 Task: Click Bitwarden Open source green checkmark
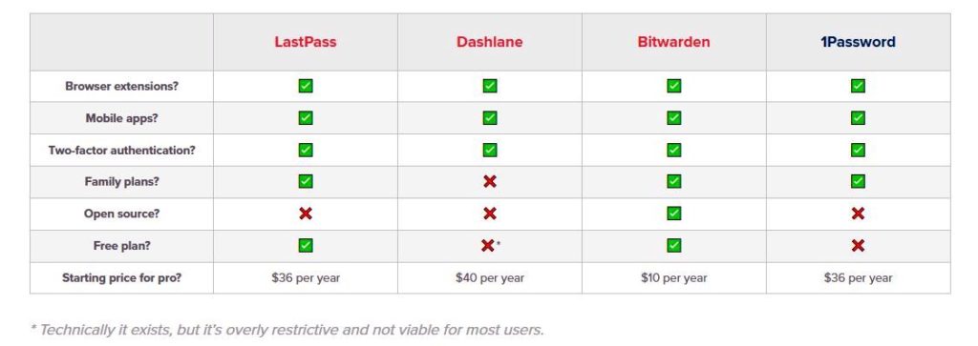673,214
